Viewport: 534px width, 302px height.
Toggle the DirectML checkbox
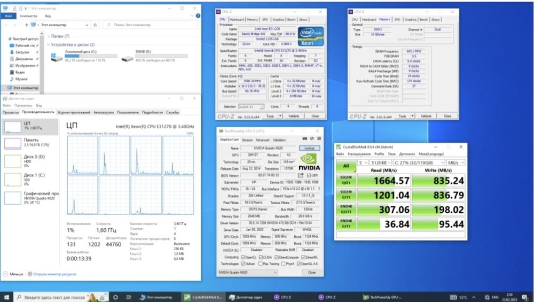[x=303, y=257]
